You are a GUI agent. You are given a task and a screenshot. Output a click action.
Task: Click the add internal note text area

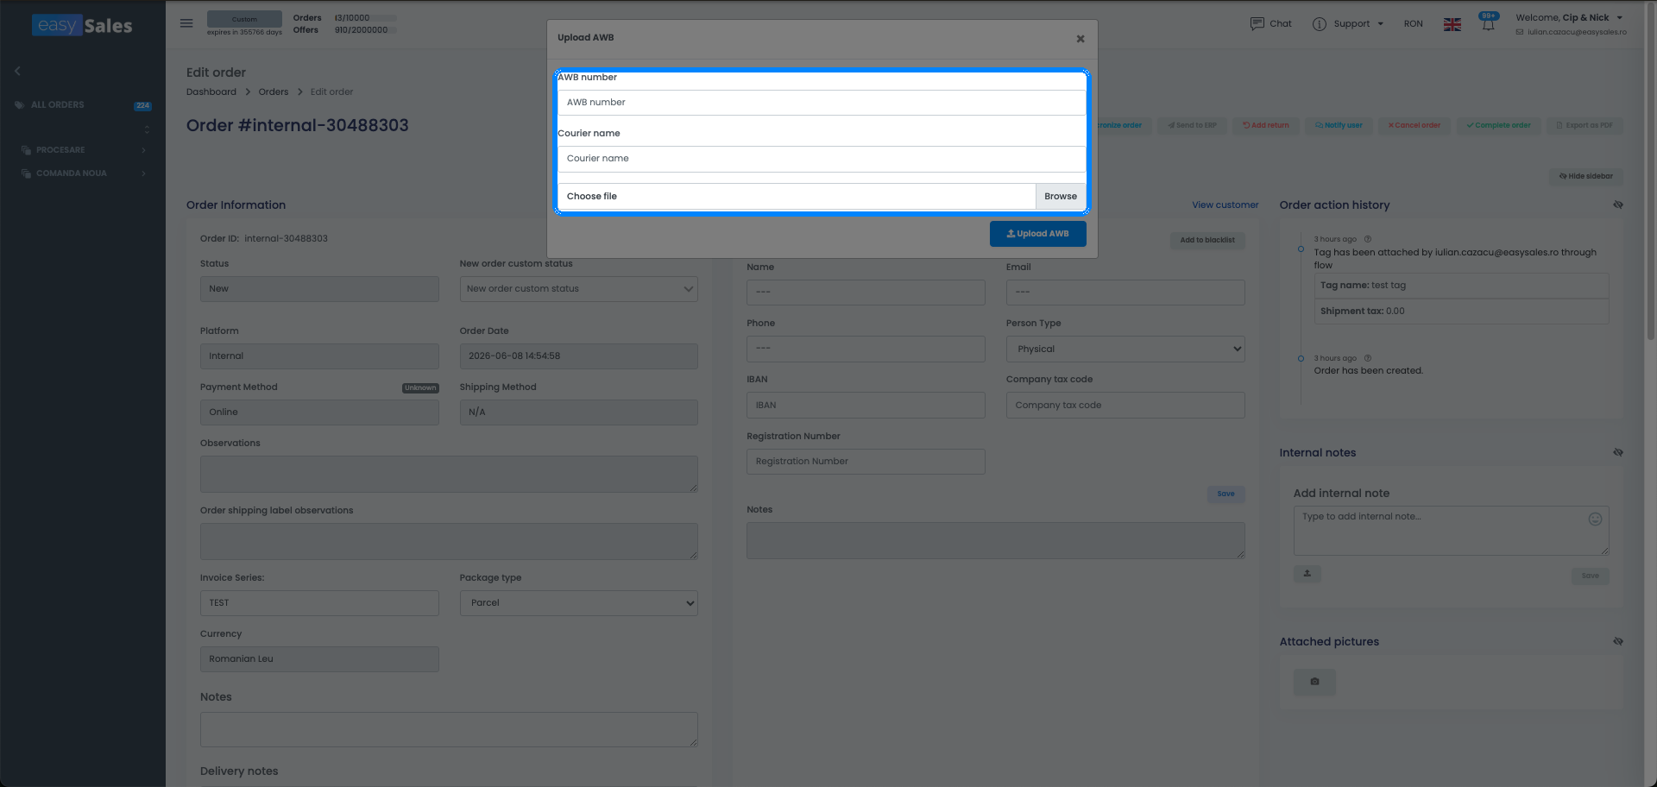pyautogui.click(x=1451, y=531)
